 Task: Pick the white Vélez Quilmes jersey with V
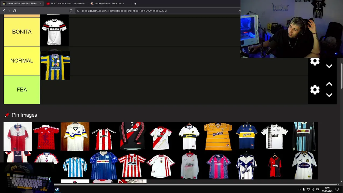[x=247, y=165]
